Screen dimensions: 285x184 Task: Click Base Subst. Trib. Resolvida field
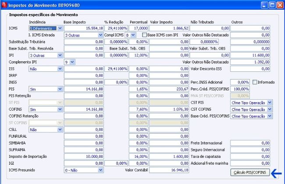pyautogui.click(x=84, y=49)
